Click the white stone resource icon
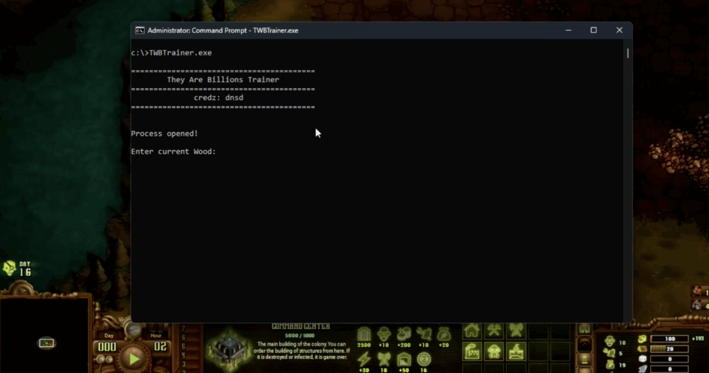Screen dimensions: 709x373 [642, 359]
